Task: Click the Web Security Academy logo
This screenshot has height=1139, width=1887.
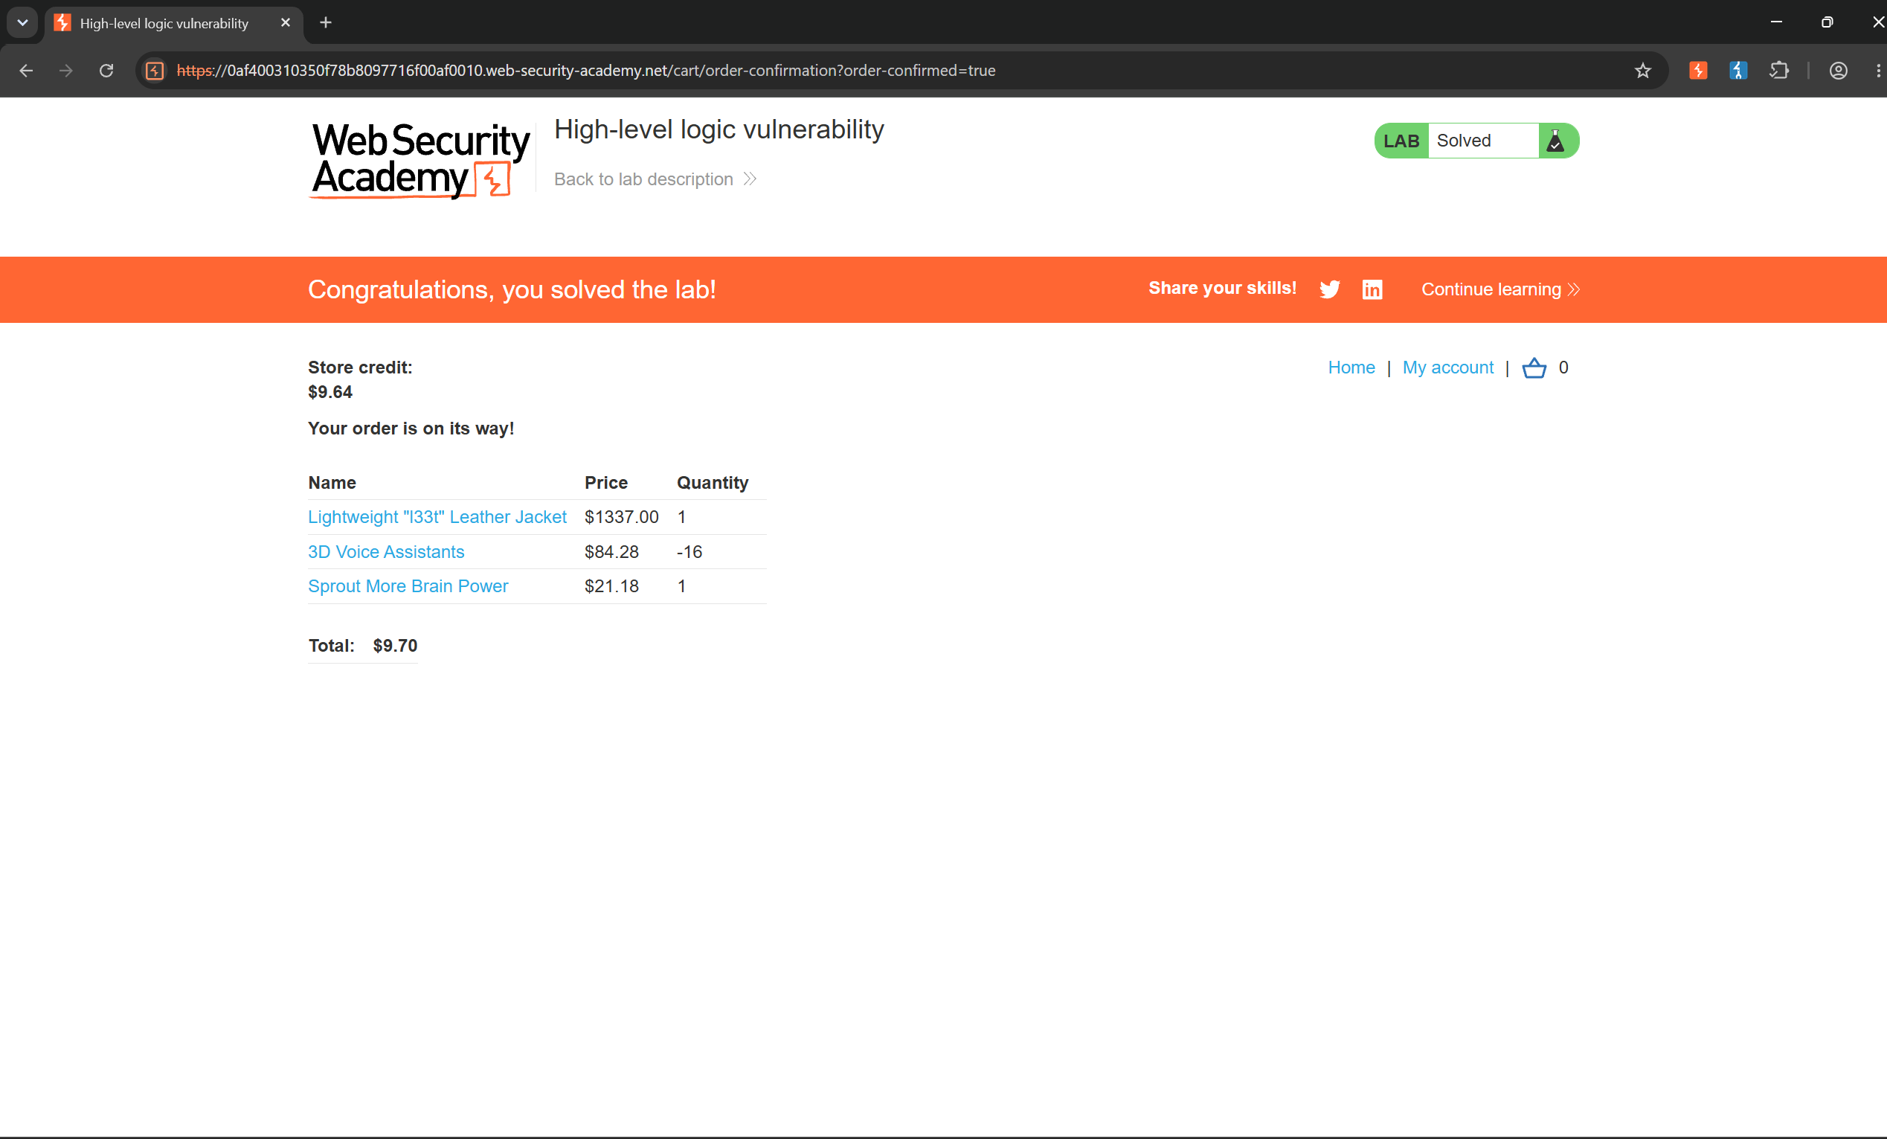Action: [419, 160]
